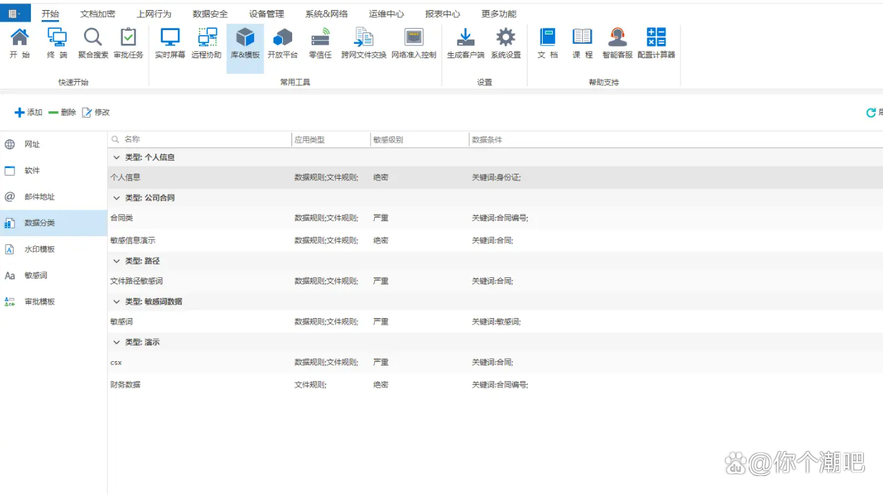Open the 聚合搜索 search tool
Viewport: 883px width, 494px height.
93,43
